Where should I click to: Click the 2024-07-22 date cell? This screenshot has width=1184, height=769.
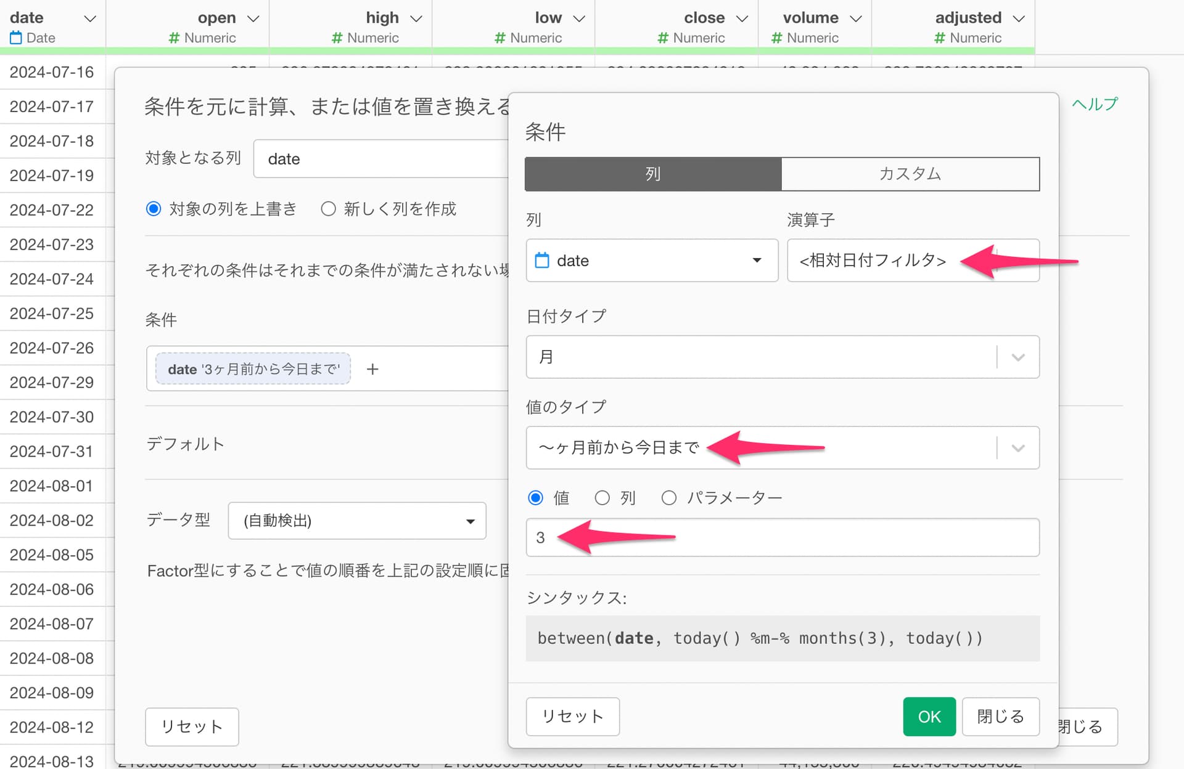pyautogui.click(x=52, y=210)
